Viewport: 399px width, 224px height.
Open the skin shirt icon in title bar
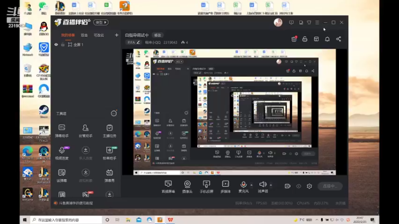[x=309, y=22]
